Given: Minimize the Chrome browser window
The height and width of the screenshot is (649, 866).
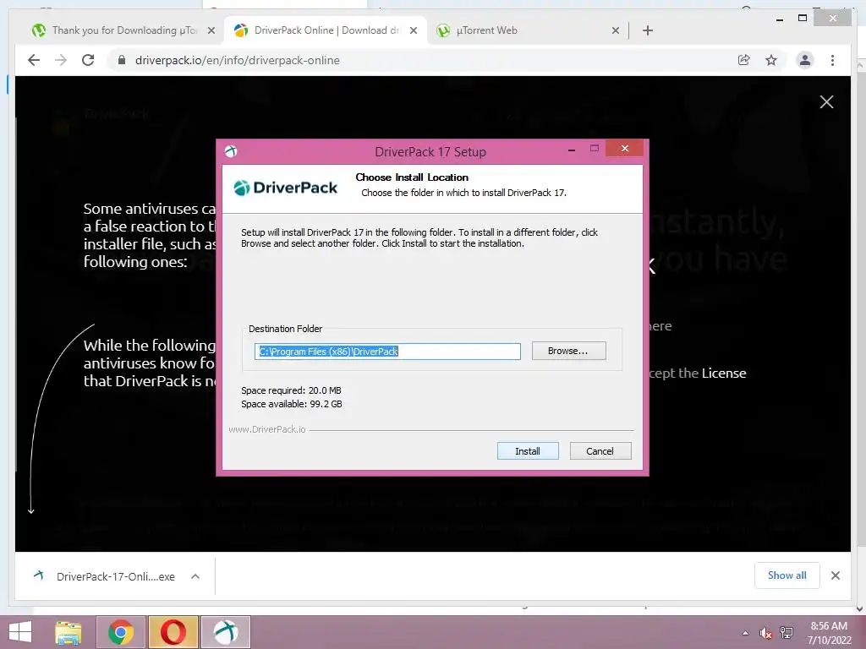Looking at the screenshot, I should 779,19.
